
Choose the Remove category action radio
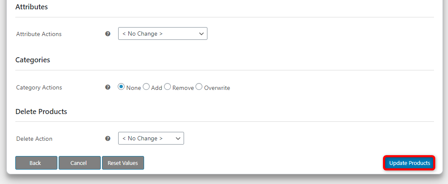(x=167, y=86)
